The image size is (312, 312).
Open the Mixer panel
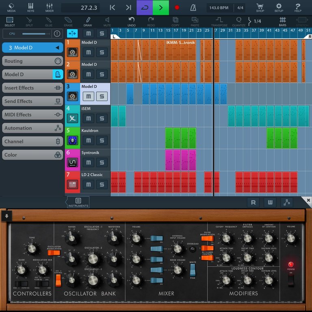tap(50, 7)
